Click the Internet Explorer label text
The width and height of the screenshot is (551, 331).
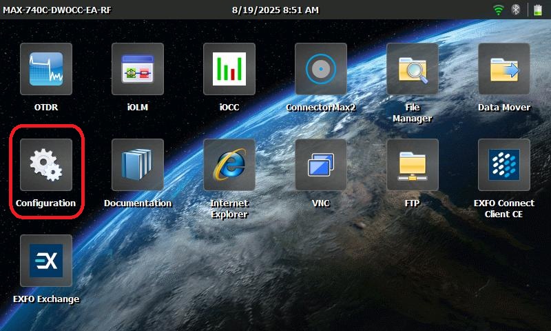tap(229, 208)
